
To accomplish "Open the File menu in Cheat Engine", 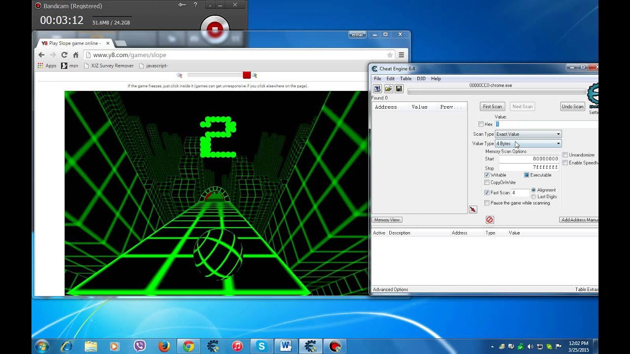I will tap(378, 79).
